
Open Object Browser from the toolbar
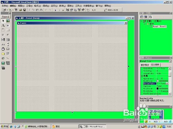[79, 10]
